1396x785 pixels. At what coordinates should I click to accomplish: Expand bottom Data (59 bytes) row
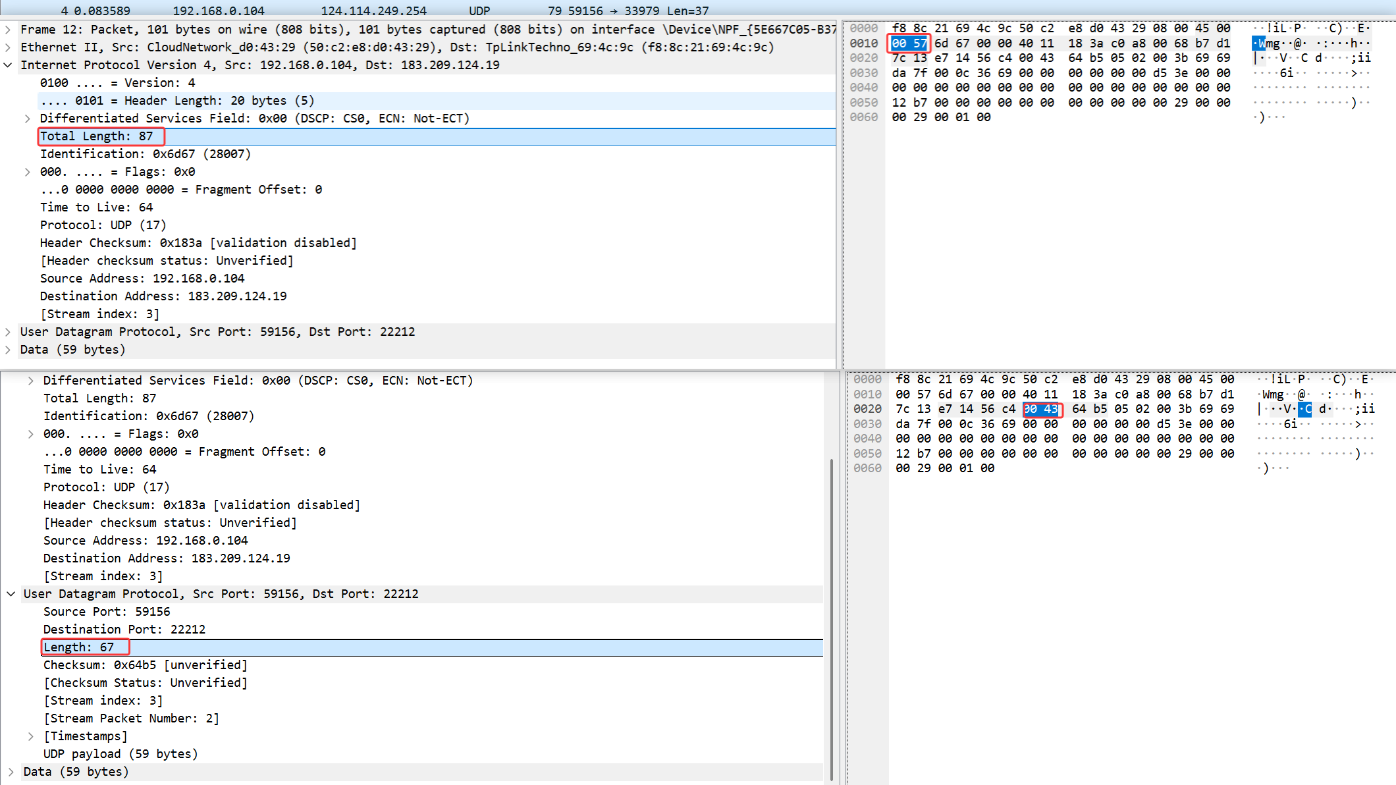(x=11, y=772)
